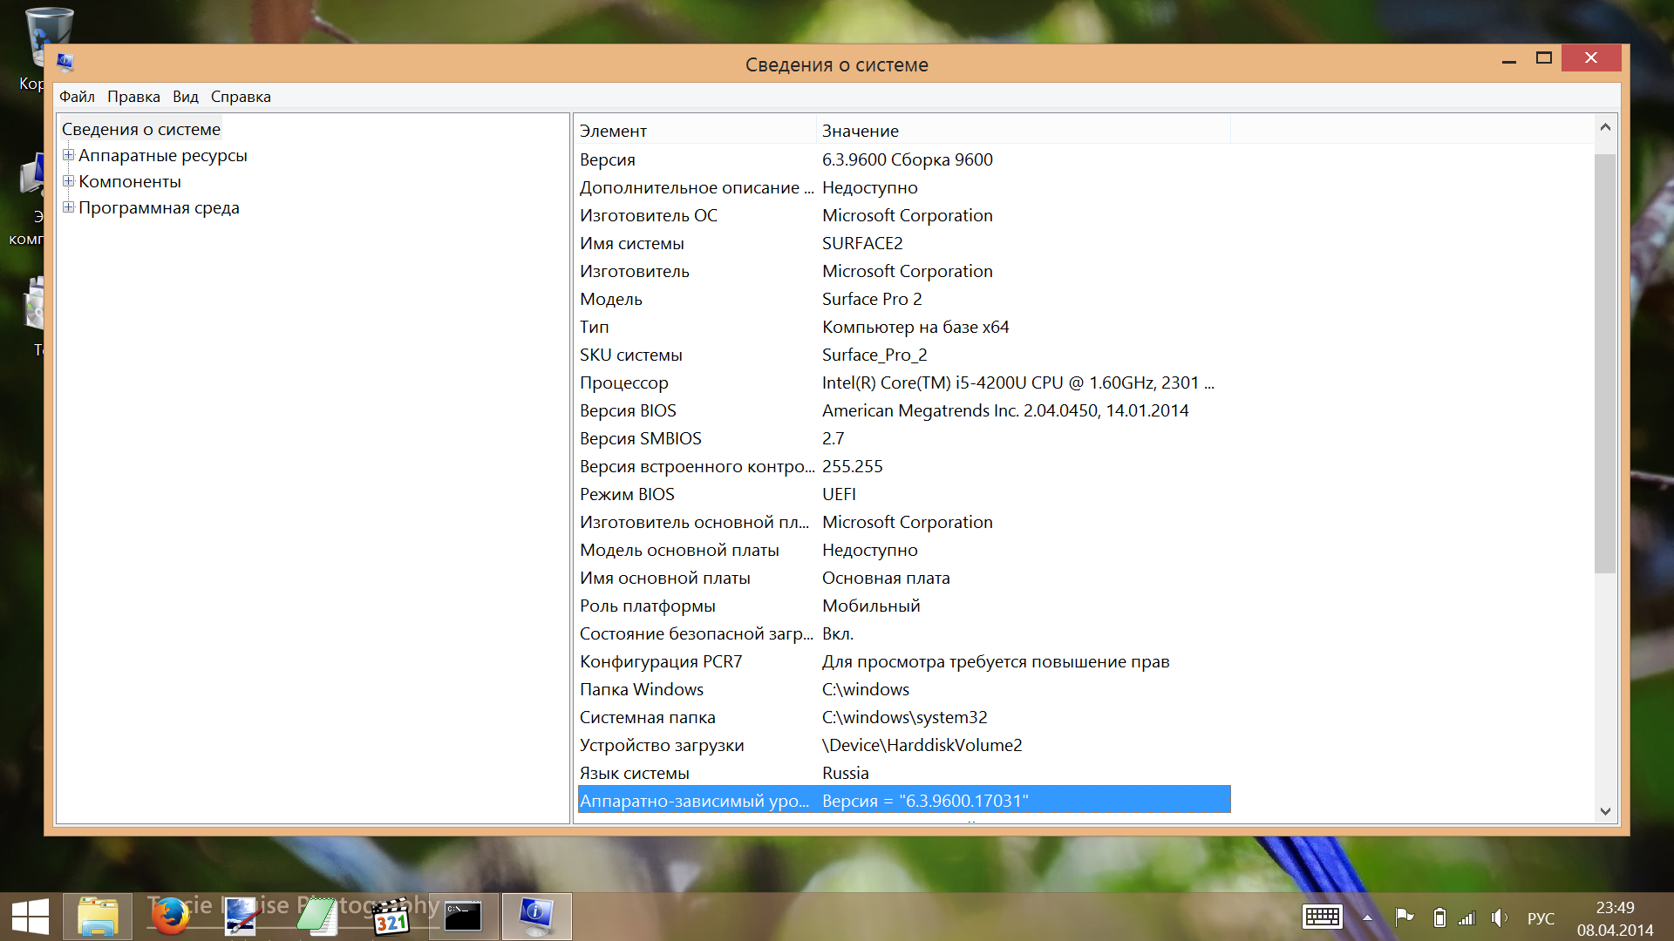This screenshot has width=1674, height=941.
Task: Expand the Программная среда tree node
Action: coord(68,207)
